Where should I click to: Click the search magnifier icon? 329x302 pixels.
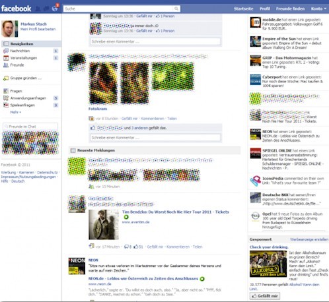[x=176, y=9]
